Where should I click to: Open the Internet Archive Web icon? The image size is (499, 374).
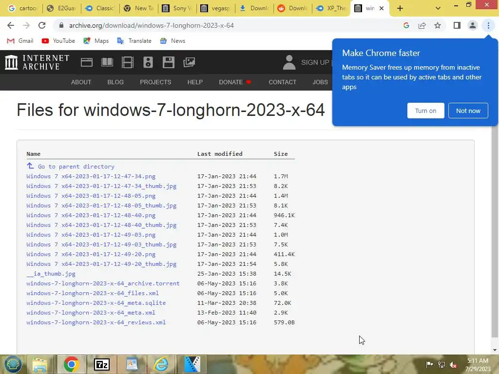coord(87,62)
